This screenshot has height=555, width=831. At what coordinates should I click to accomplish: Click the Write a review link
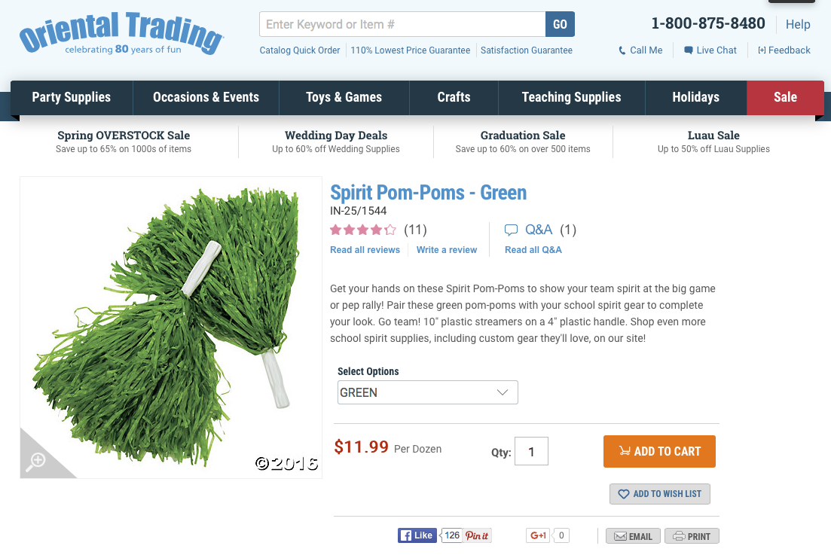tap(447, 250)
